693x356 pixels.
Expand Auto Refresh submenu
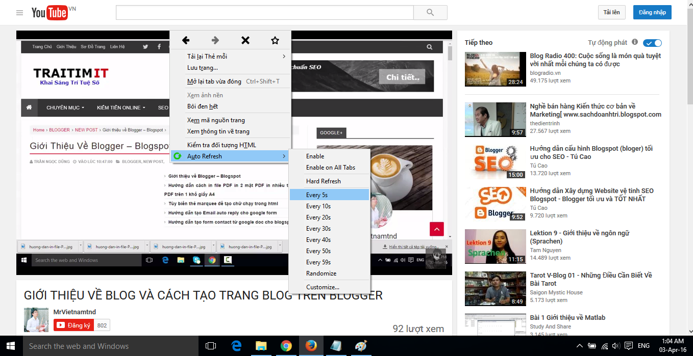tap(230, 156)
